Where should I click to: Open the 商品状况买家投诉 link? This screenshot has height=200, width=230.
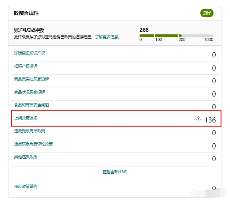pos(30,92)
